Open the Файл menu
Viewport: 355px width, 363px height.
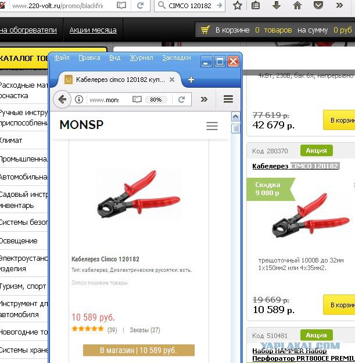coord(62,57)
